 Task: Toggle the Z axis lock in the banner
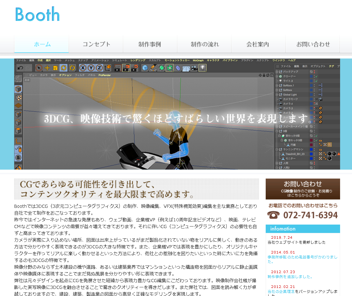click(99, 68)
